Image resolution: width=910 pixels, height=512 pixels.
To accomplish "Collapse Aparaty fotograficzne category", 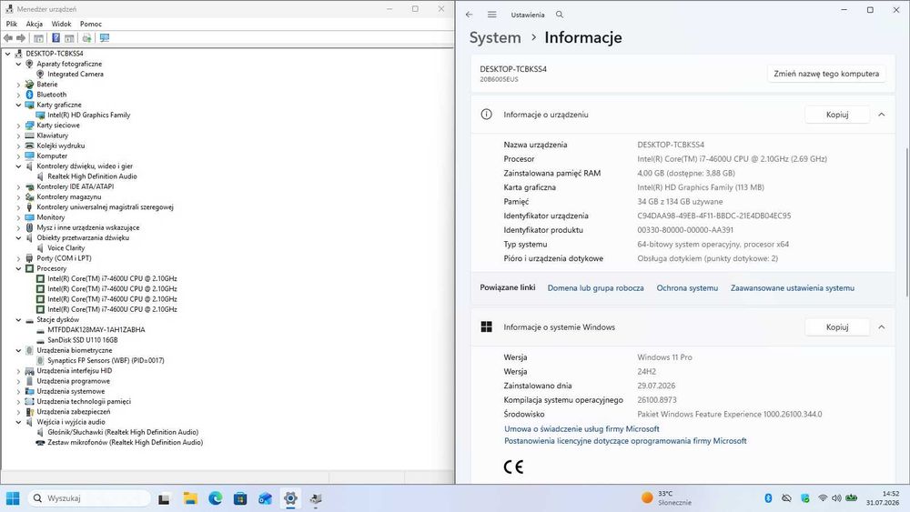I will click(x=18, y=65).
